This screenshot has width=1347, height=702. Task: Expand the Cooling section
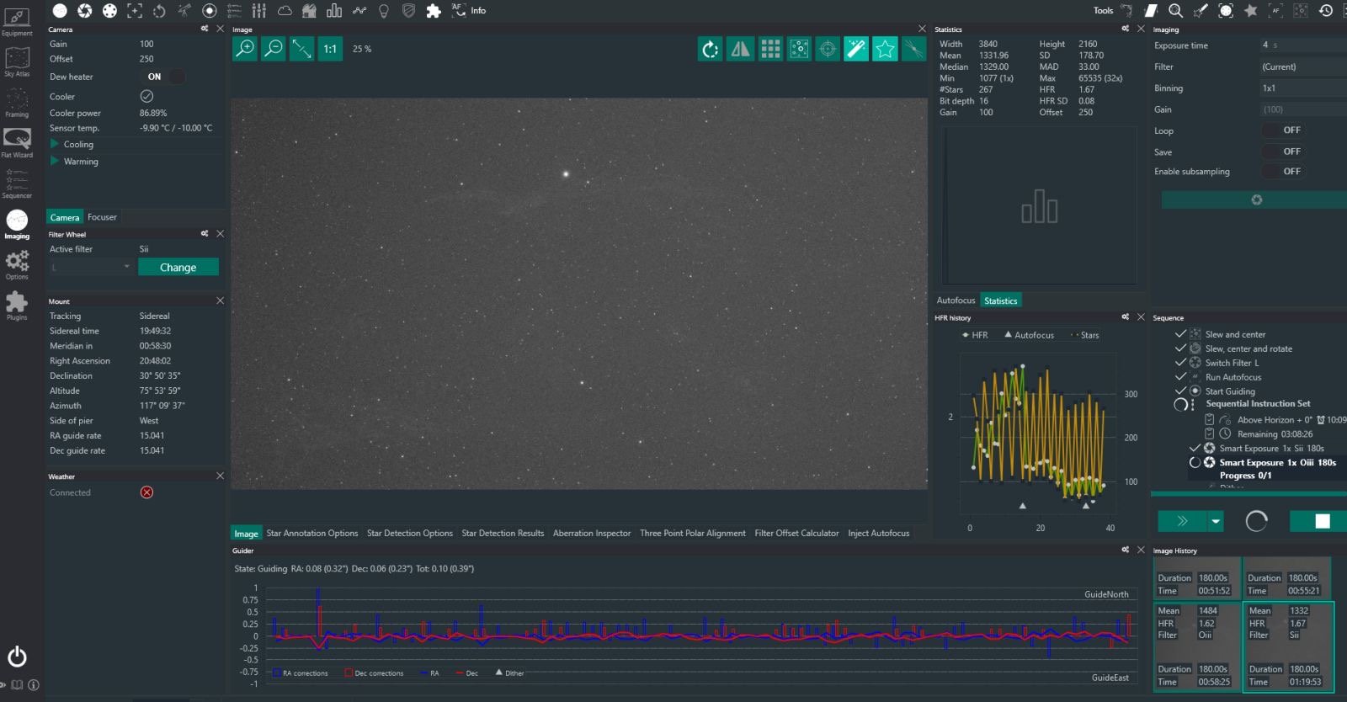pyautogui.click(x=56, y=144)
